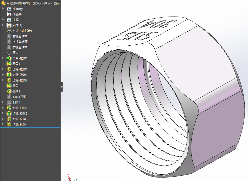Click the 切除-拉伸2 cut icon

(9, 80)
